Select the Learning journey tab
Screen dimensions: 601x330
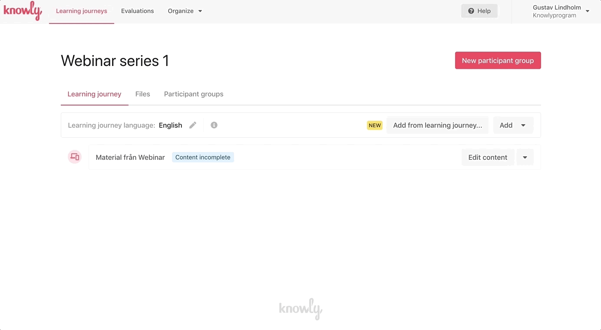point(95,94)
